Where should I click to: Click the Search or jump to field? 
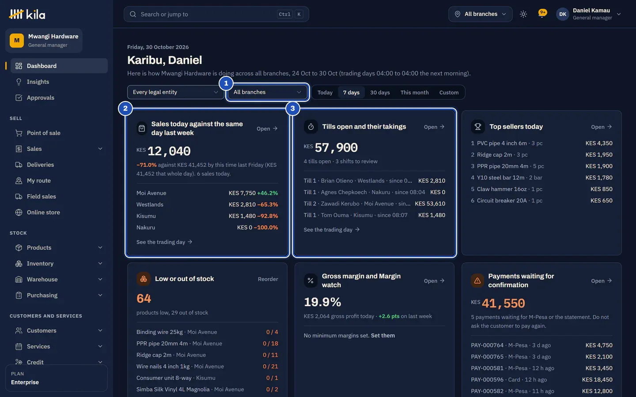216,14
